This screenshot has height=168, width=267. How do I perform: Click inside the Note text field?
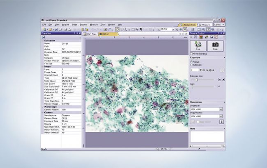[x=207, y=136]
